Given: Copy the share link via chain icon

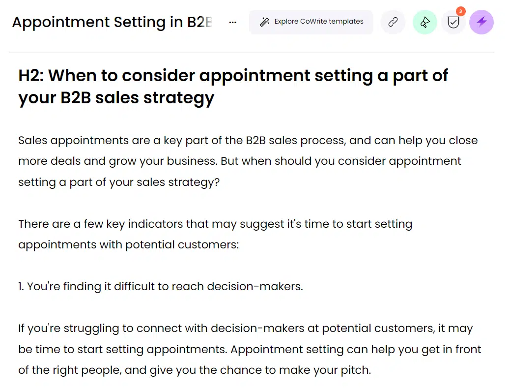Looking at the screenshot, I should click(393, 22).
